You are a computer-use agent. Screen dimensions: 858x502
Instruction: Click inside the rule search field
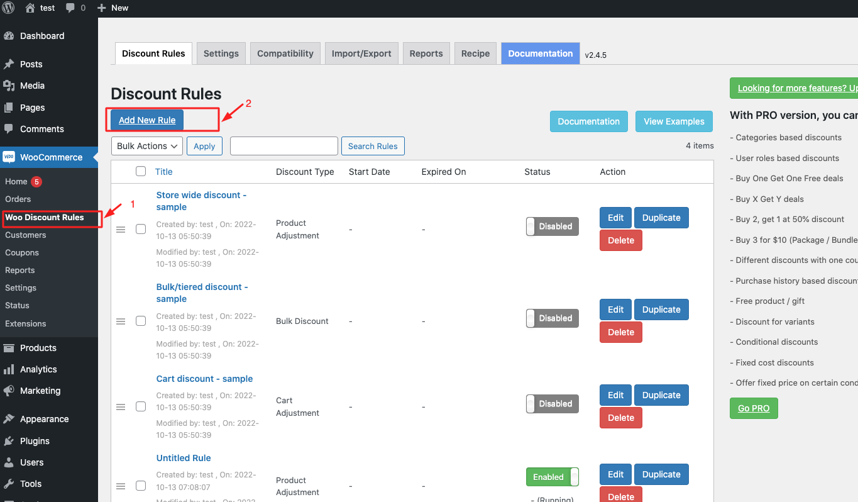(x=283, y=145)
